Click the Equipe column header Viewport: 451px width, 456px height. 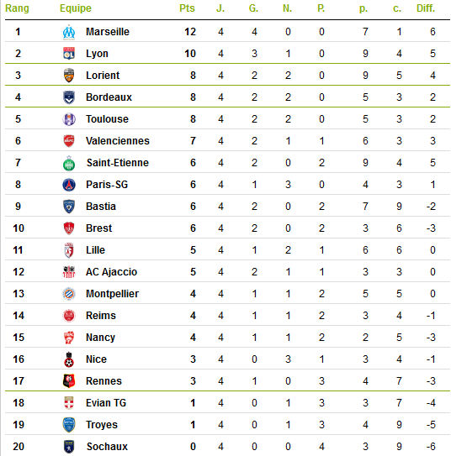point(76,8)
